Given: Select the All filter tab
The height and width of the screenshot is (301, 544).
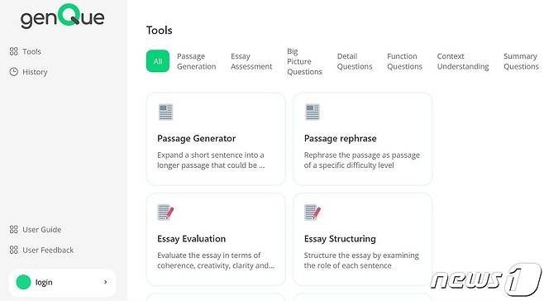Looking at the screenshot, I should (x=158, y=61).
